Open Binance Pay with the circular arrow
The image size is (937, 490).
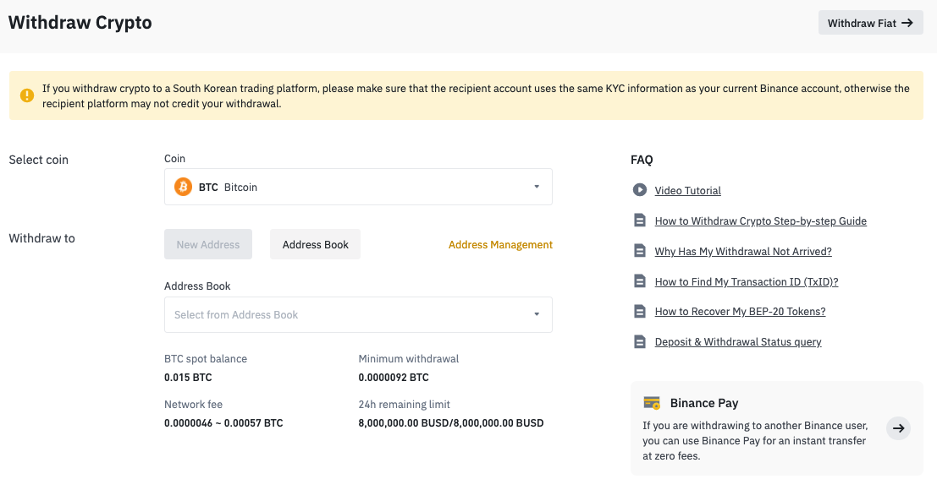[x=898, y=428]
